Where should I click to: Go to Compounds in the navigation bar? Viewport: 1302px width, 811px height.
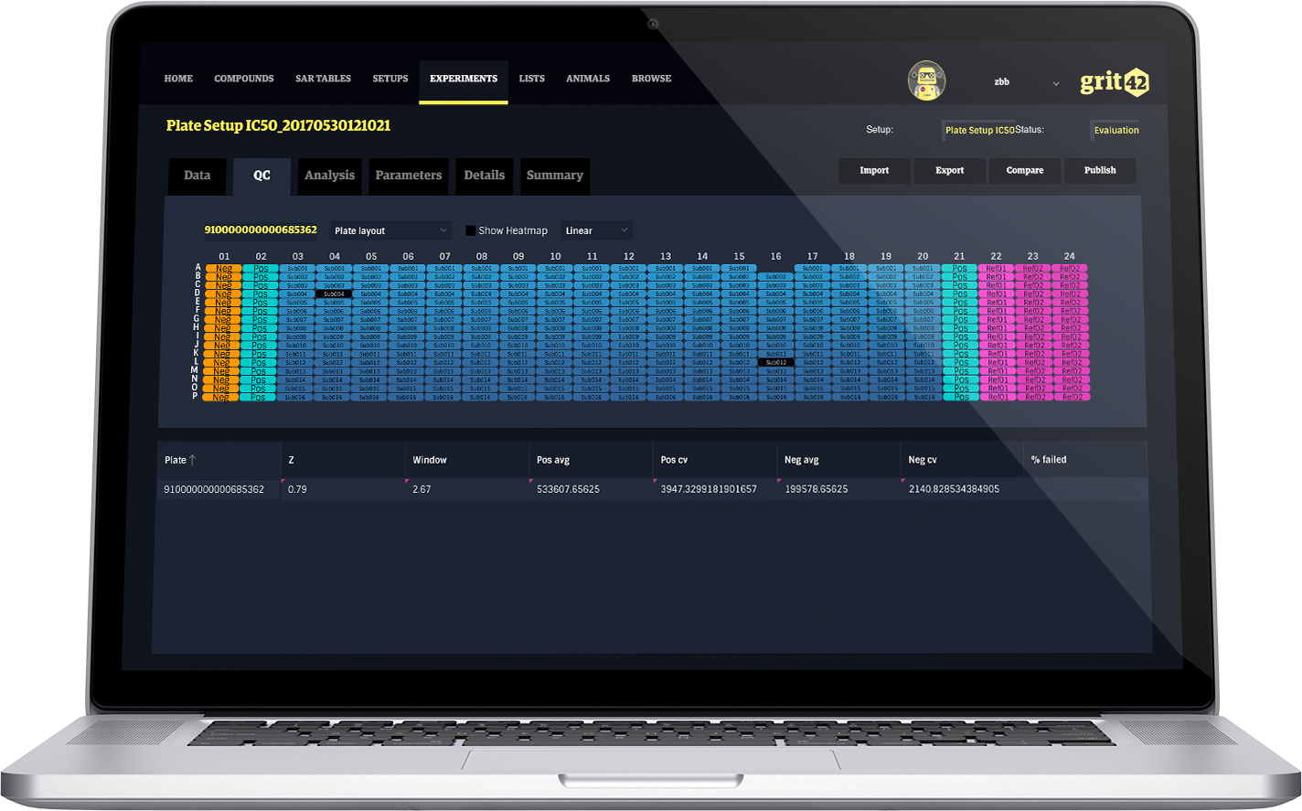pos(244,79)
